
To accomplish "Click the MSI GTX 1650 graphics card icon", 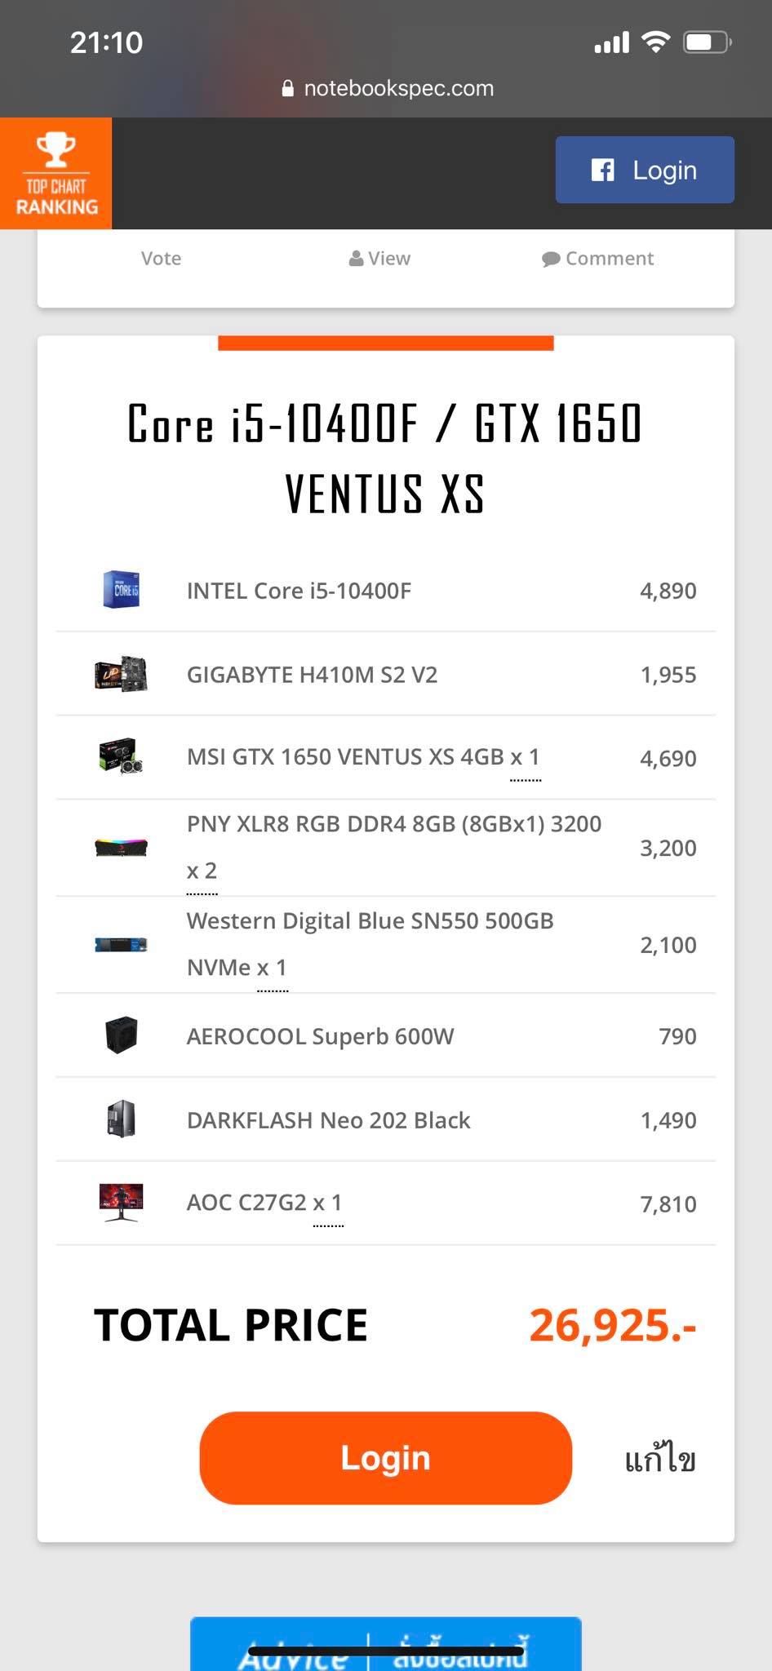I will (121, 757).
